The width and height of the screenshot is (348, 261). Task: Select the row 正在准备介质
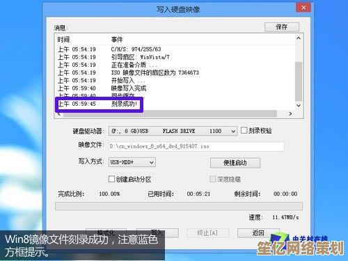175,65
